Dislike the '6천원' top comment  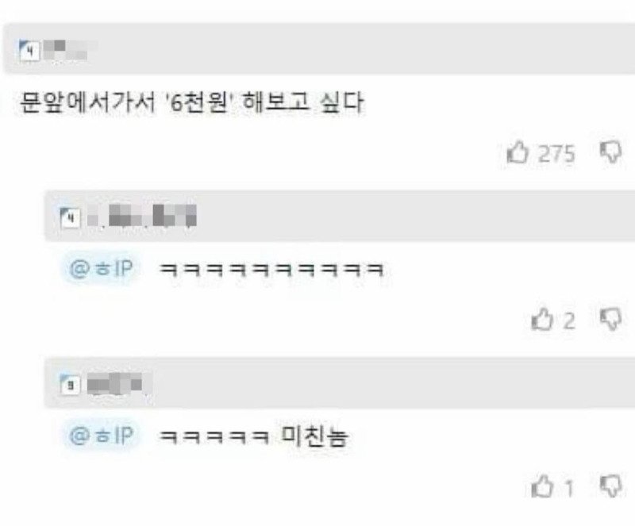(x=610, y=152)
